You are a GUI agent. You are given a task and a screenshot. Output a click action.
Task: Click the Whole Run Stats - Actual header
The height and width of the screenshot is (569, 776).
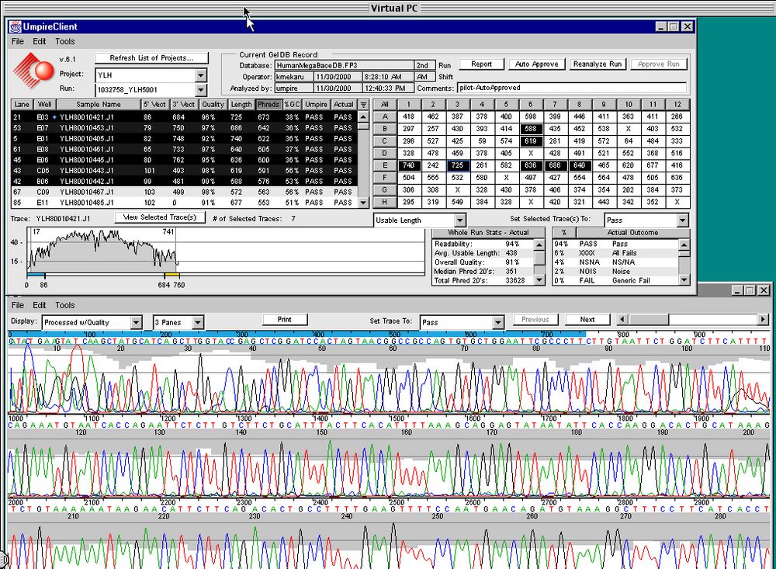pos(488,233)
